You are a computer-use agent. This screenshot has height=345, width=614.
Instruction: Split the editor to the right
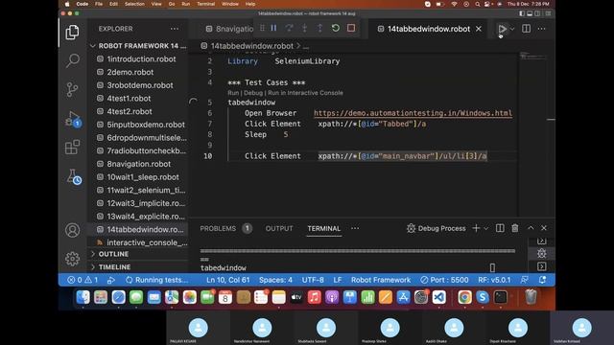click(x=527, y=29)
